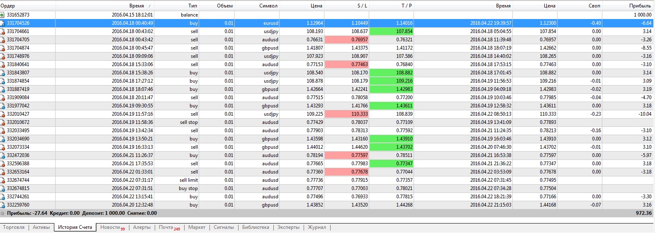The height and width of the screenshot is (233, 655).
Task: Open the Новости tab
Action: coord(112,227)
